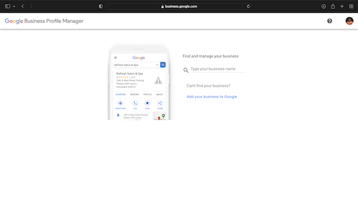Open the Google account profile avatar
Screen dimensions: 358x224
click(349, 21)
